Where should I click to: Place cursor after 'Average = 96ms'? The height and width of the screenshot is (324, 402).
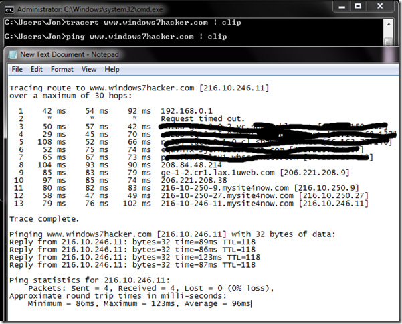click(251, 304)
